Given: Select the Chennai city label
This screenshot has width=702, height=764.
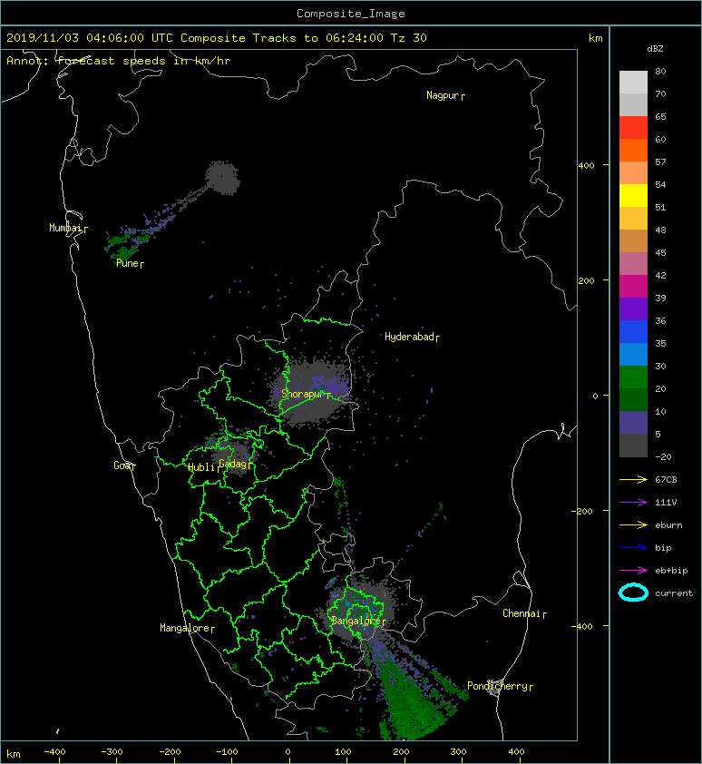Looking at the screenshot, I should [x=524, y=613].
